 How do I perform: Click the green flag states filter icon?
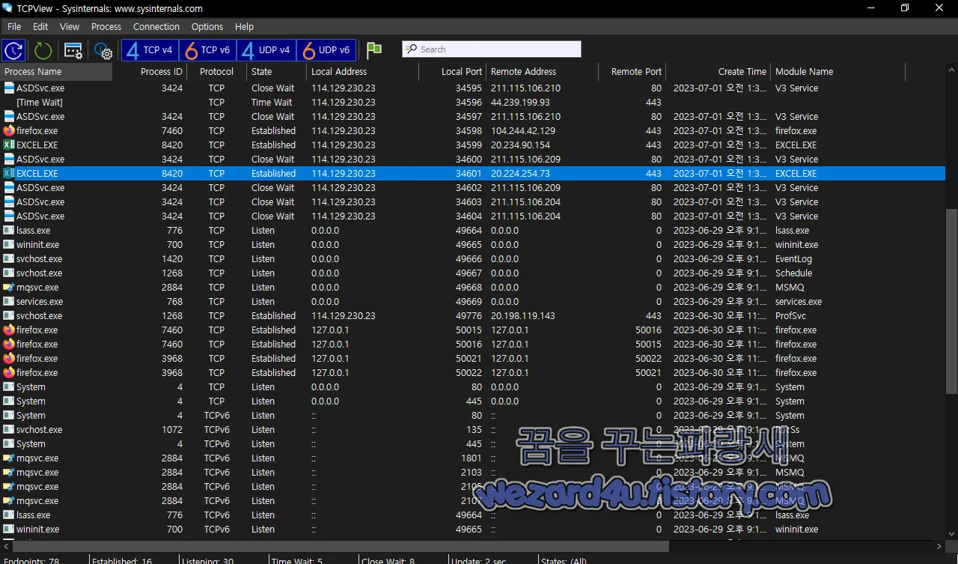[x=374, y=50]
